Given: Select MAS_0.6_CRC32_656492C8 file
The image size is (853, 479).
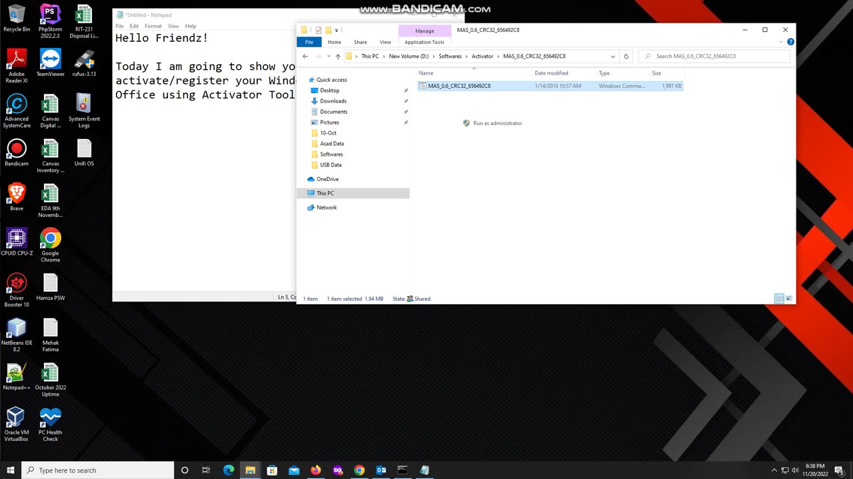Looking at the screenshot, I should point(550,86).
